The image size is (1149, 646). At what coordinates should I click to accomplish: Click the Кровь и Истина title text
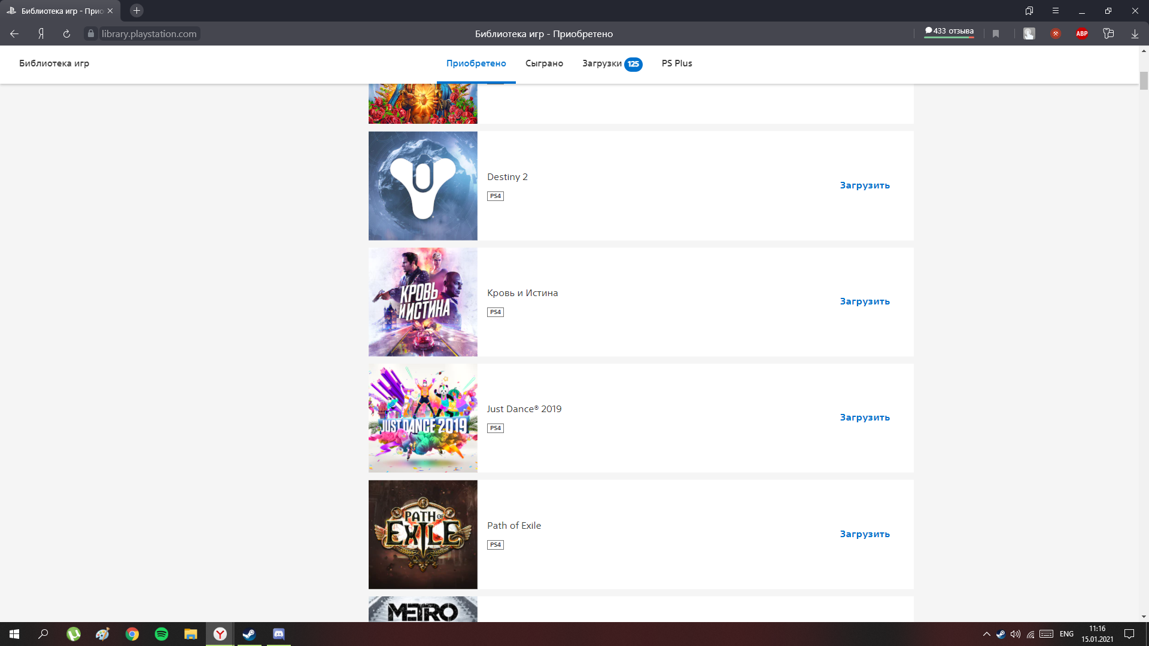522,293
